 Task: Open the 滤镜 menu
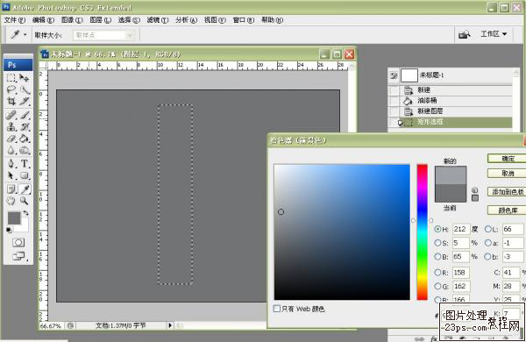pos(157,20)
